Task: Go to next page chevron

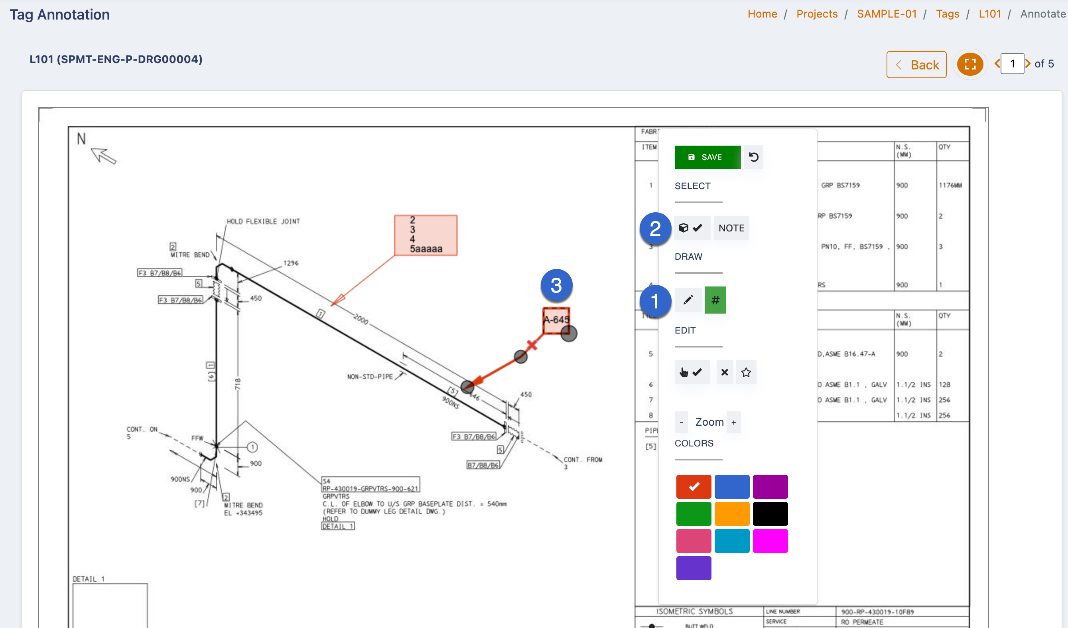Action: (1028, 63)
